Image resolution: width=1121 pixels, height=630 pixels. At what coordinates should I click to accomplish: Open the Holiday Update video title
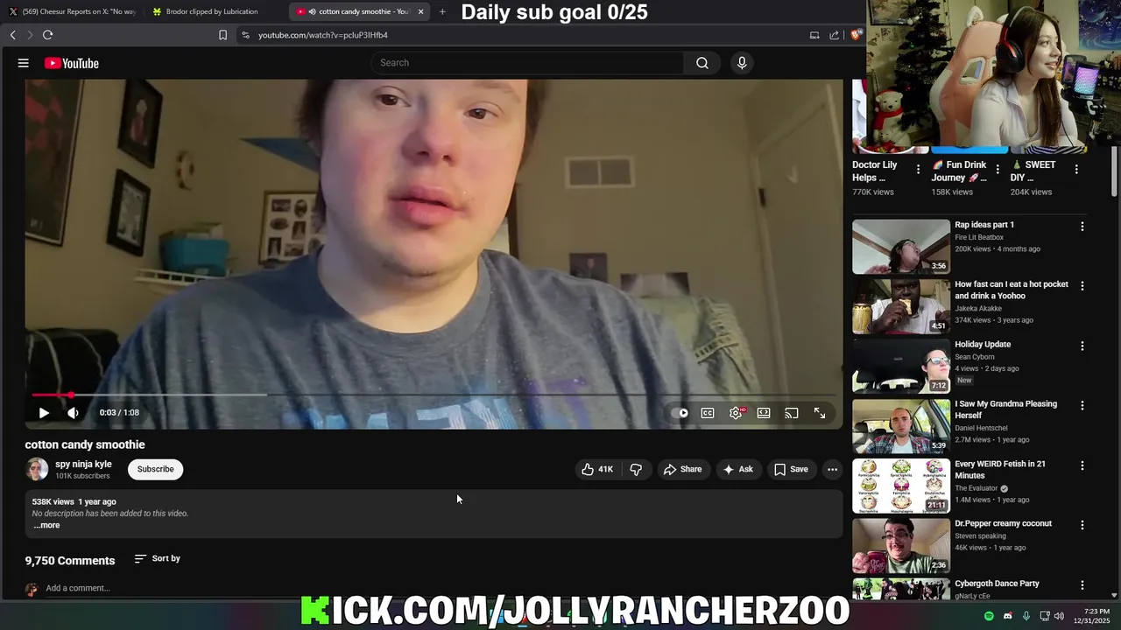point(983,345)
